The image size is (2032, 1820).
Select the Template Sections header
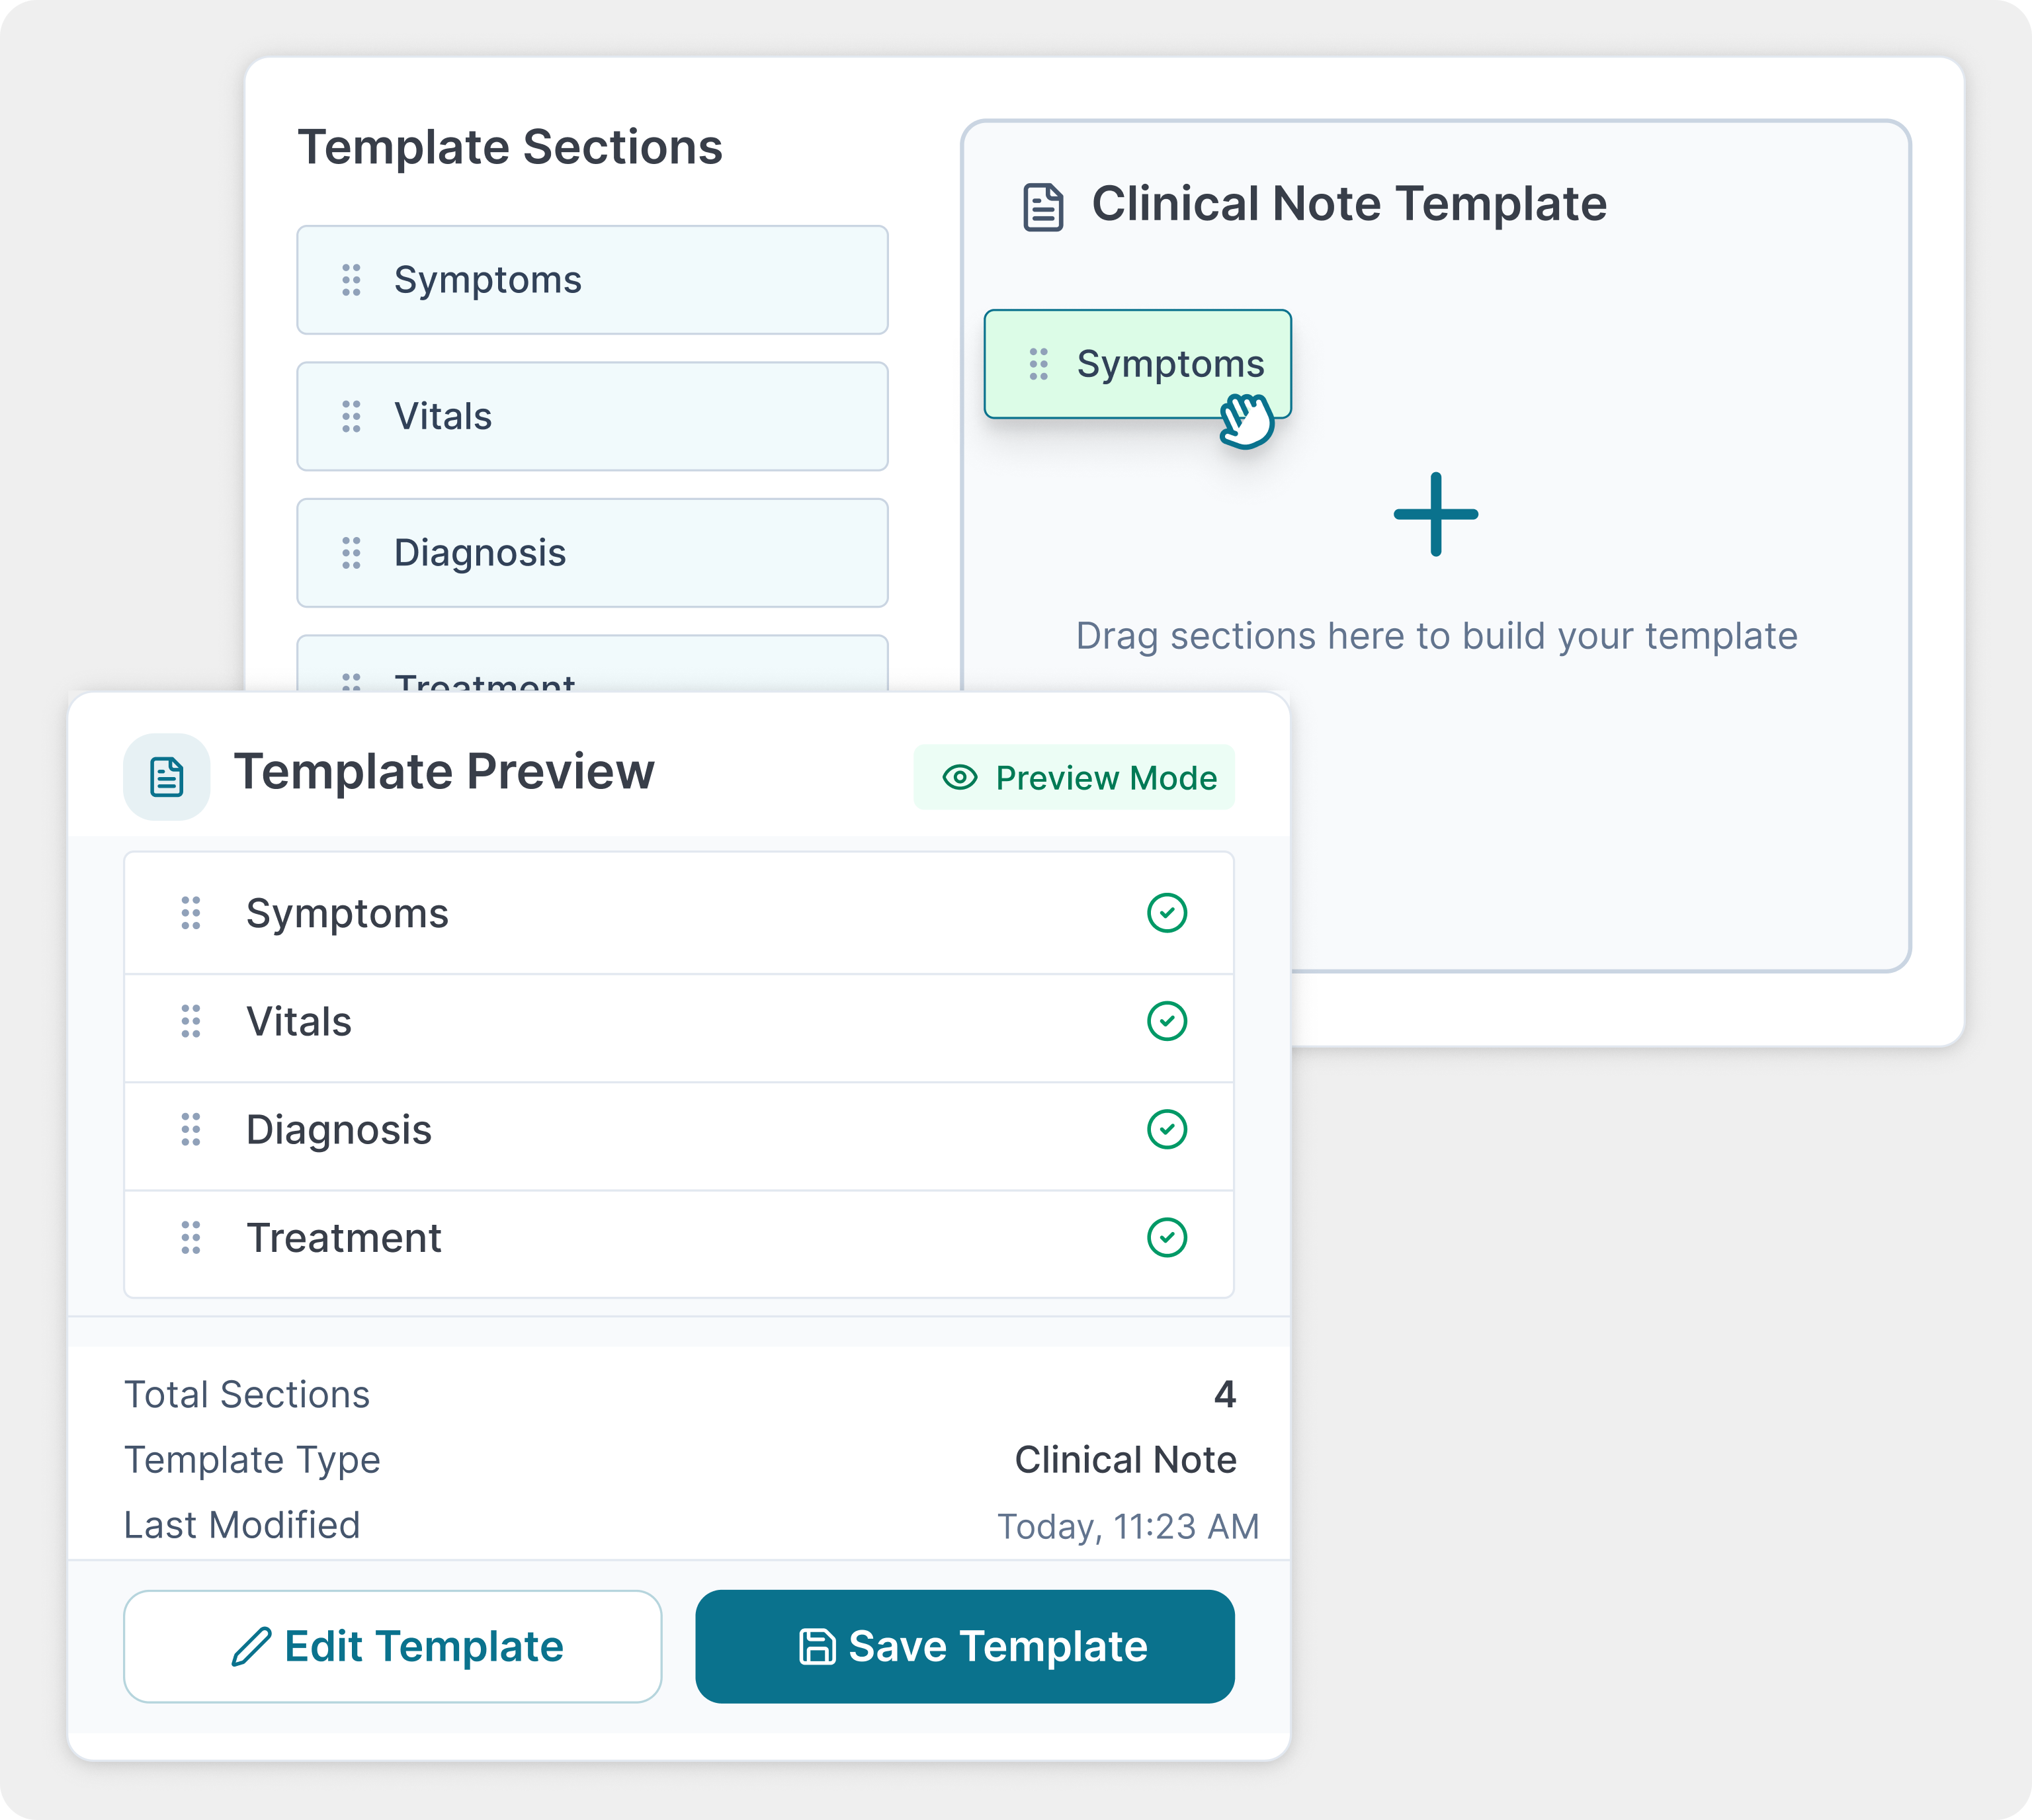pyautogui.click(x=512, y=147)
